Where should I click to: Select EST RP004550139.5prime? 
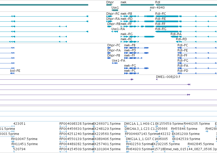(63, 142)
